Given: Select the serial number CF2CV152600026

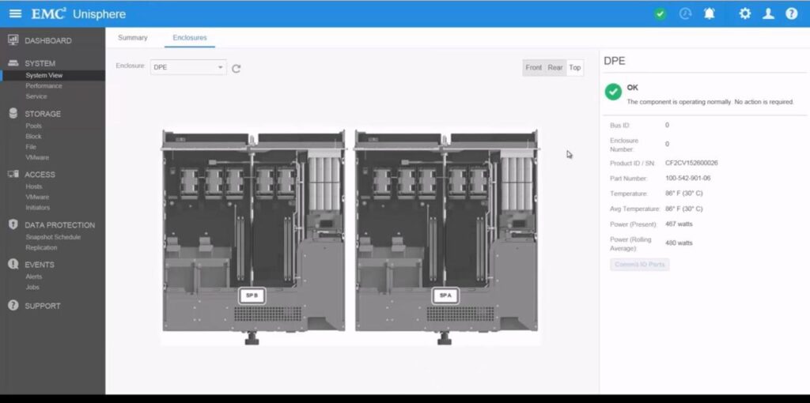Looking at the screenshot, I should 691,163.
